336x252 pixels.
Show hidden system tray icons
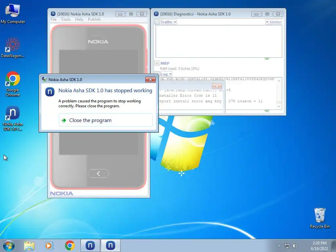pos(279,246)
